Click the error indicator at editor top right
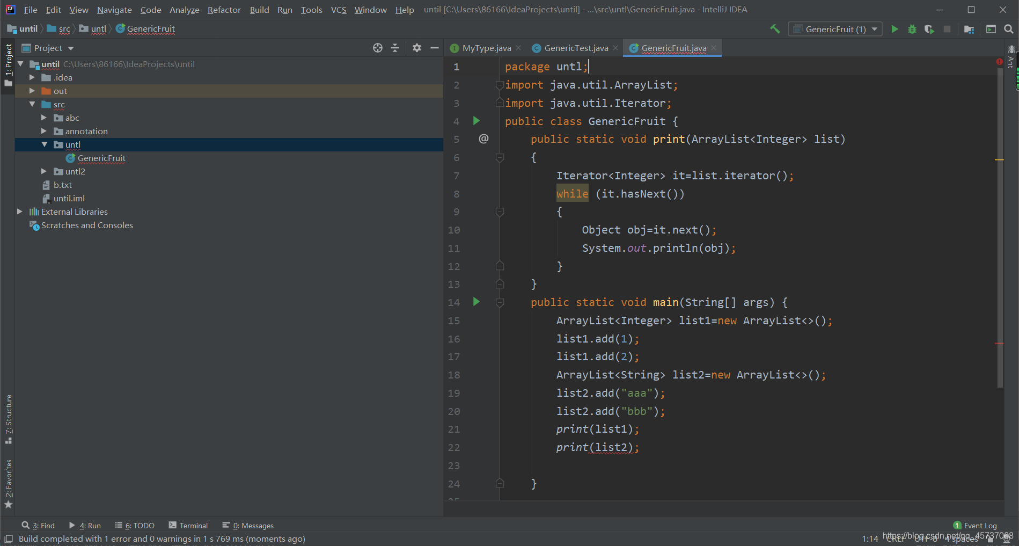Viewport: 1019px width, 546px height. click(x=1000, y=62)
